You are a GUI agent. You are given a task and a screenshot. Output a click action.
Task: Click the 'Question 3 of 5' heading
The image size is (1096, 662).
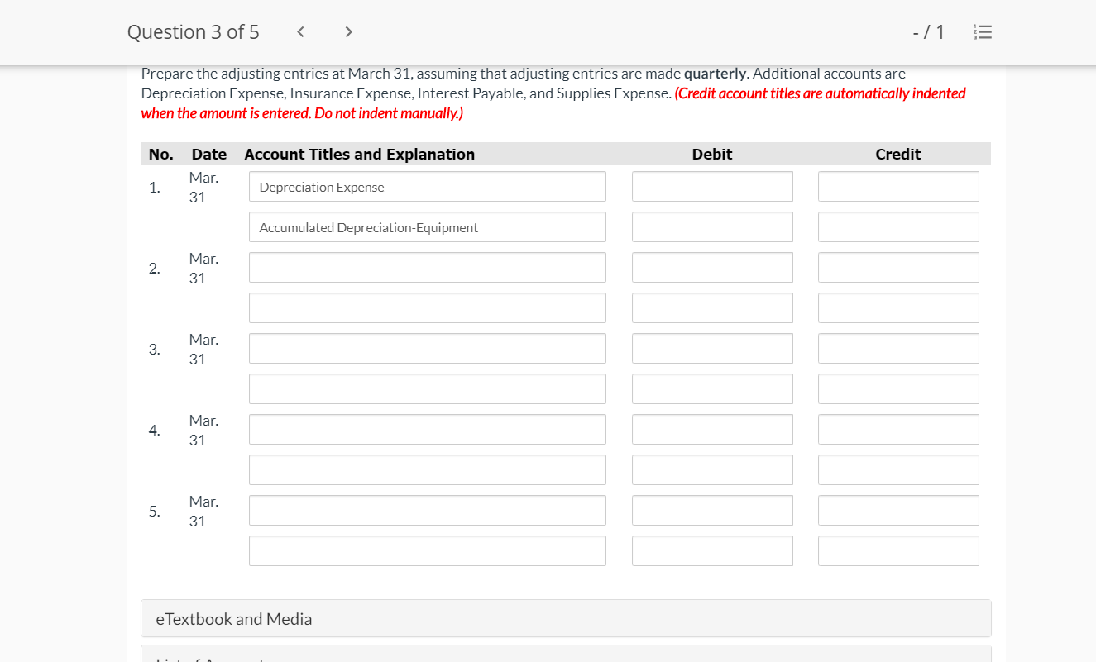coord(194,32)
